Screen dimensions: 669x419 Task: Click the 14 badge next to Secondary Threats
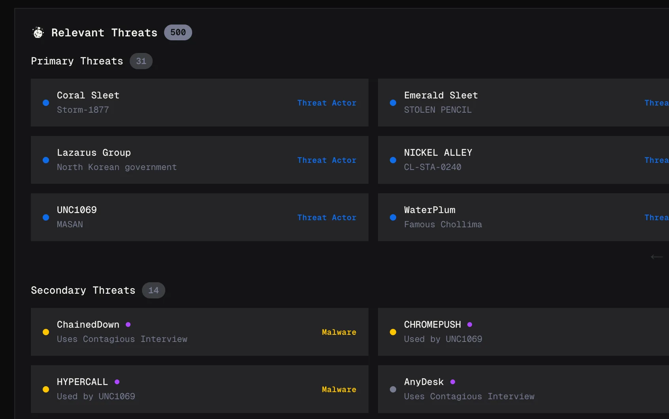(153, 290)
